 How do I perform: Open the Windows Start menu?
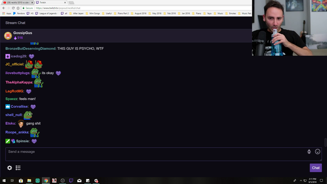pos(4,180)
